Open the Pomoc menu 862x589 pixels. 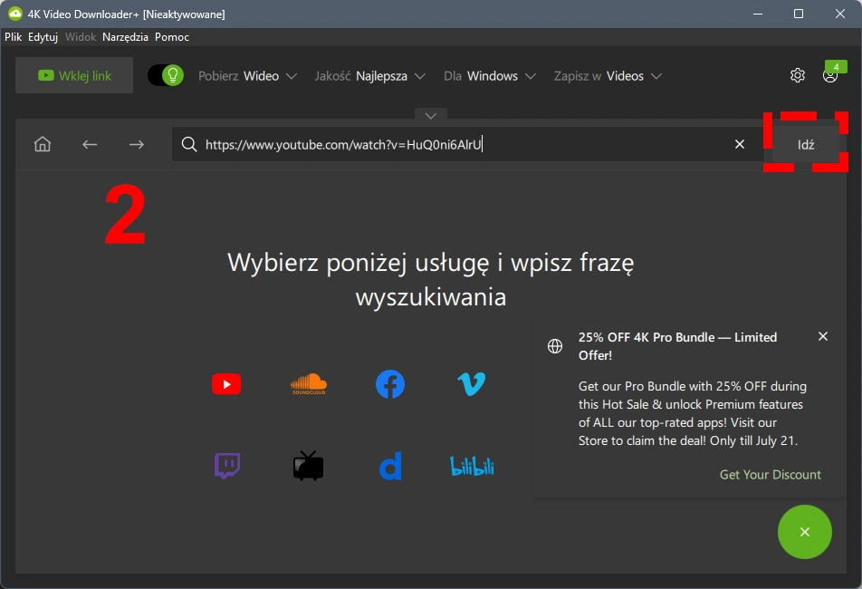172,37
